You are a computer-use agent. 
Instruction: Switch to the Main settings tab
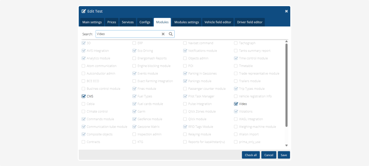(x=92, y=22)
